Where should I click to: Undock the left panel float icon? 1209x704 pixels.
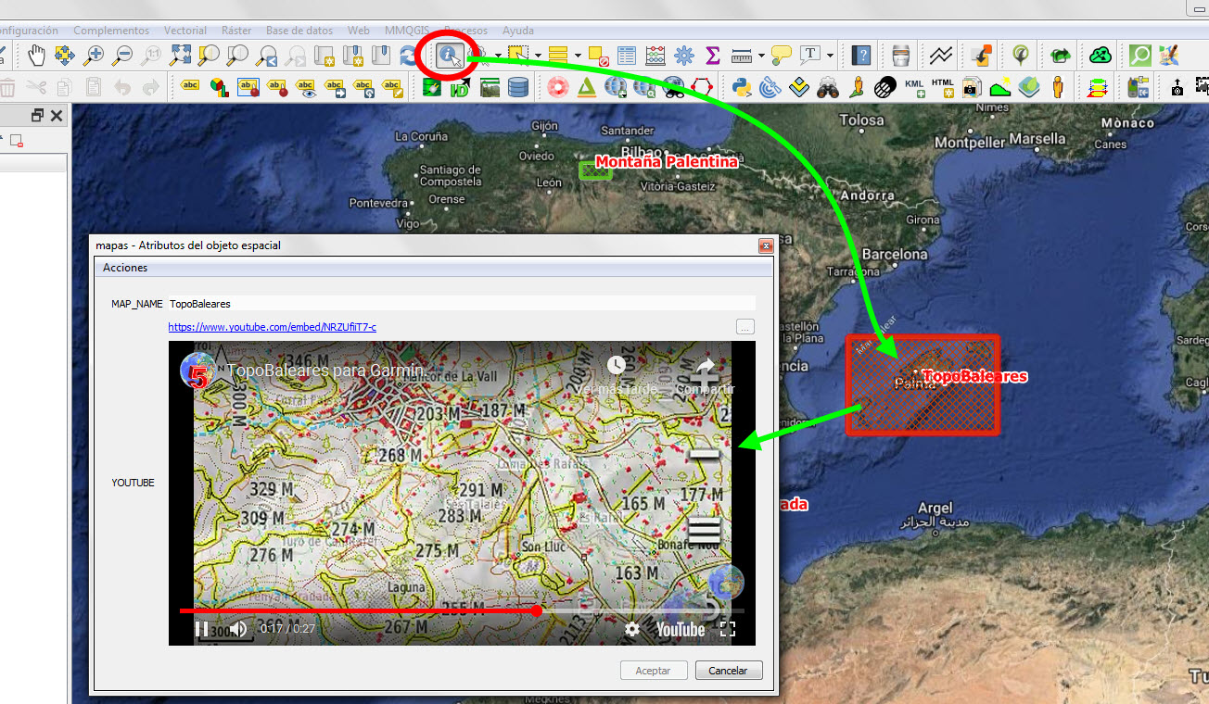point(37,116)
